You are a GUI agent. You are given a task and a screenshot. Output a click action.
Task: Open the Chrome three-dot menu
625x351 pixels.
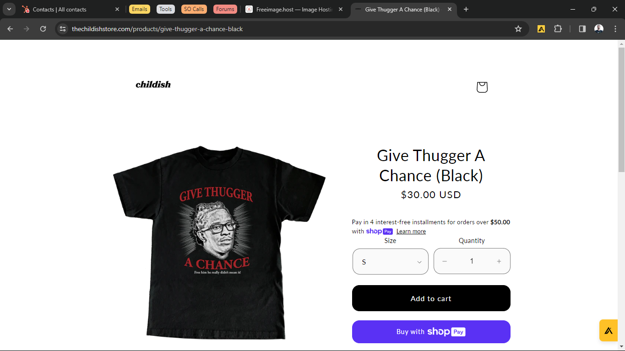pos(615,29)
